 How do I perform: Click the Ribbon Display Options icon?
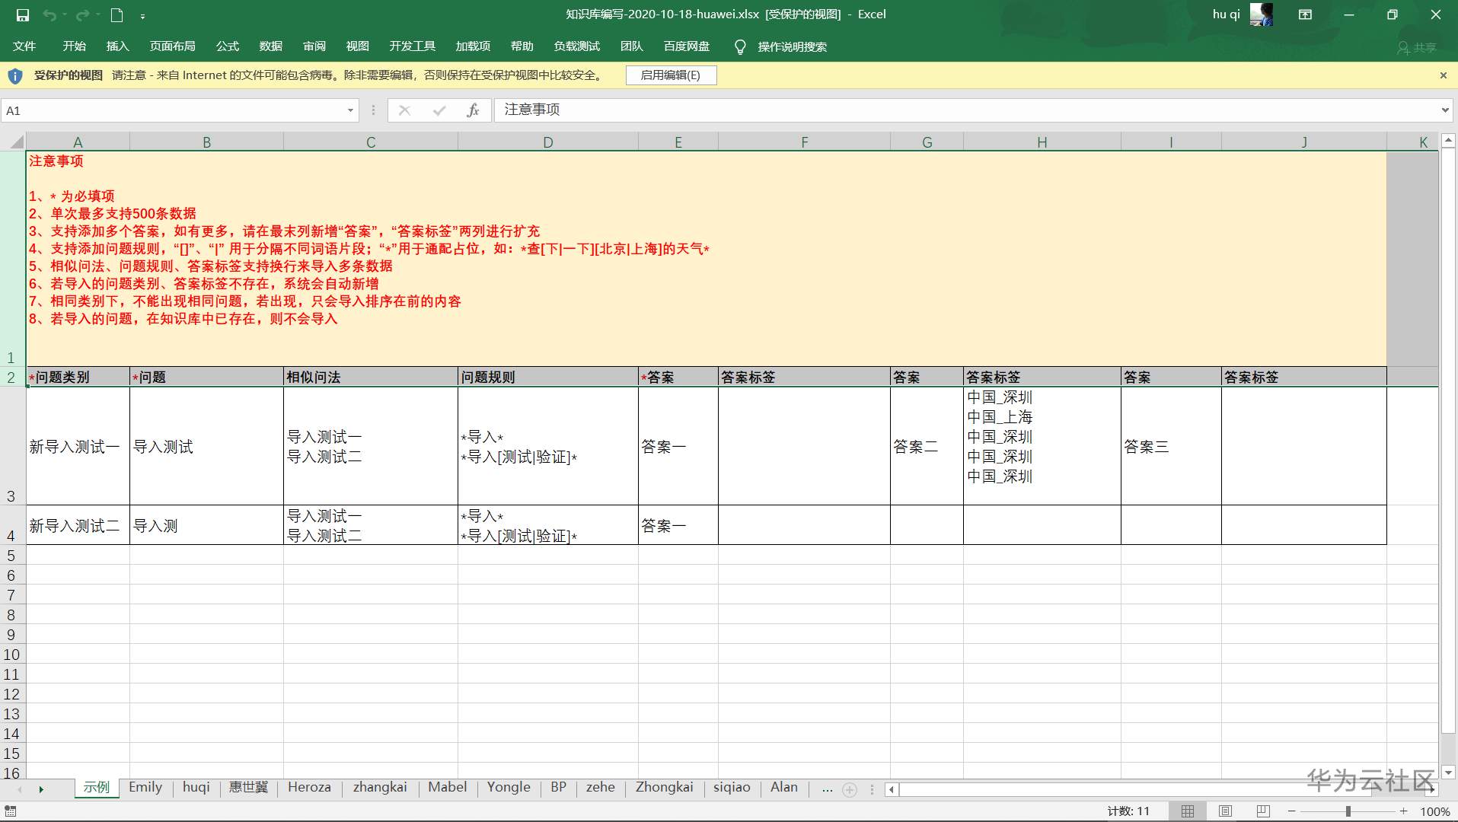click(1305, 14)
